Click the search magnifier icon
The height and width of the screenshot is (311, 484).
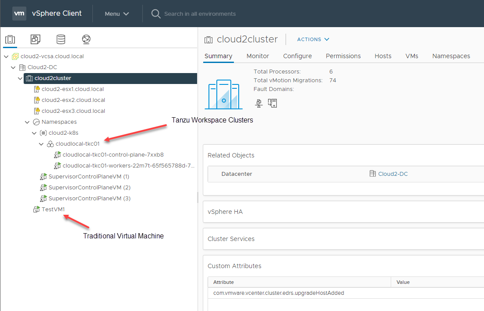[x=155, y=14]
